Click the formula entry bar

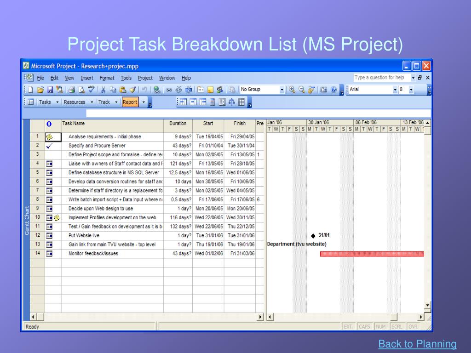pyautogui.click(x=258, y=113)
